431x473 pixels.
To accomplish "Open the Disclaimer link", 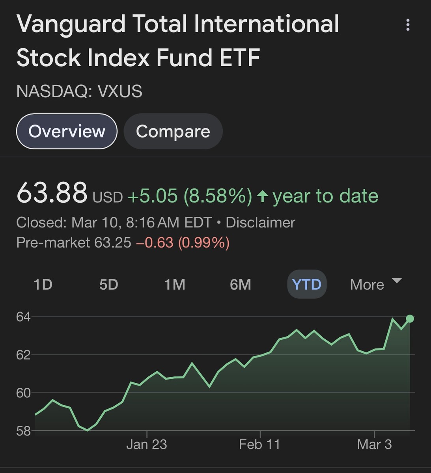I will 260,223.
